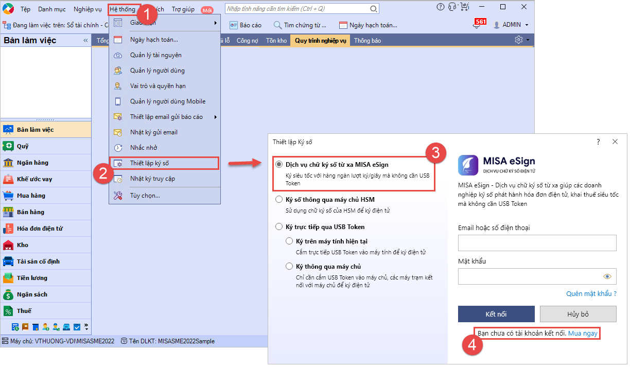
Task: Open the ADMIN account dropdown
Action: pyautogui.click(x=511, y=24)
